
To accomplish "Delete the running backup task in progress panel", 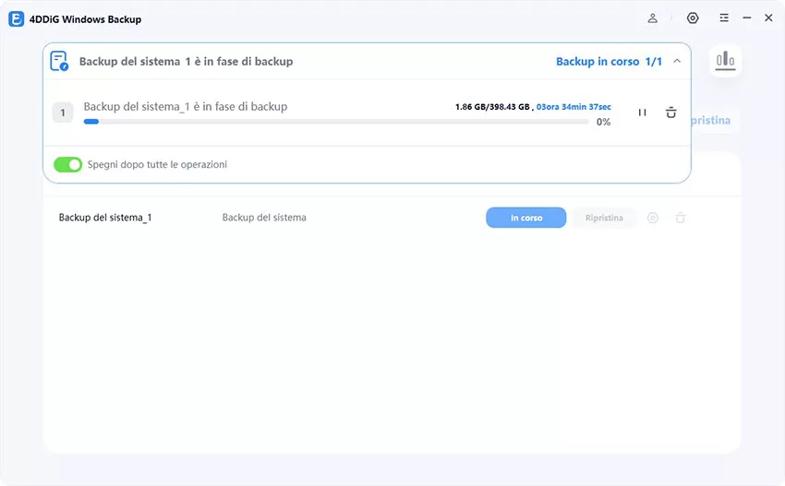I will pos(670,113).
